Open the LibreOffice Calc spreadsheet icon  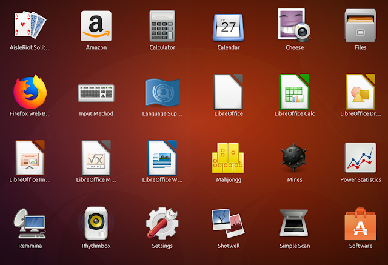[x=295, y=92]
